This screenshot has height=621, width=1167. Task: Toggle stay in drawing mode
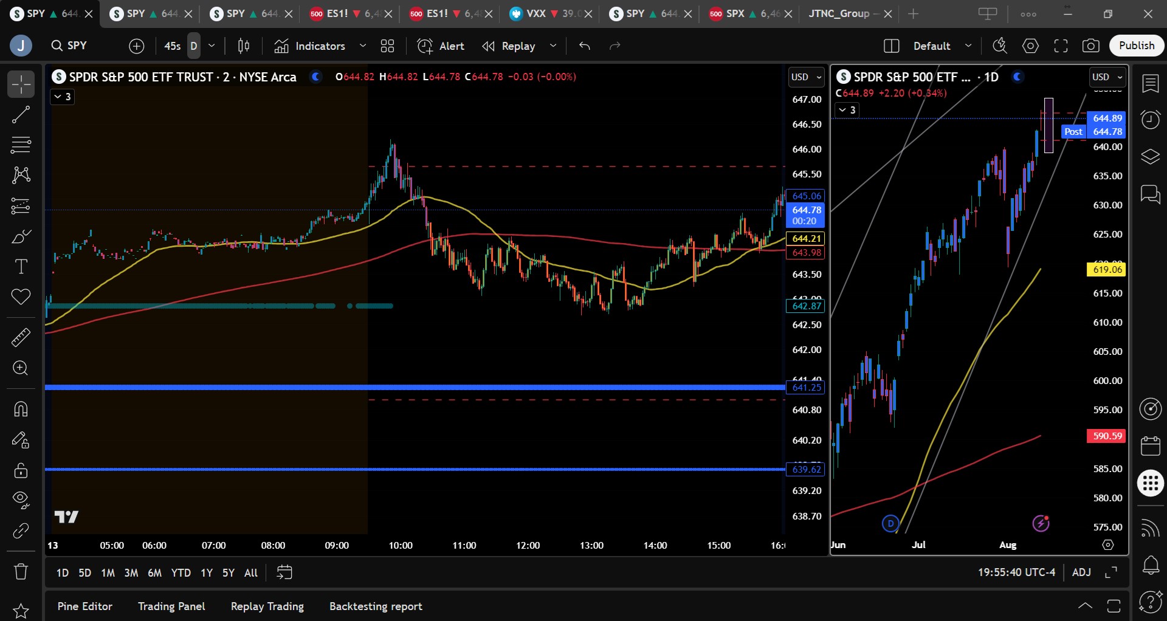tap(21, 439)
